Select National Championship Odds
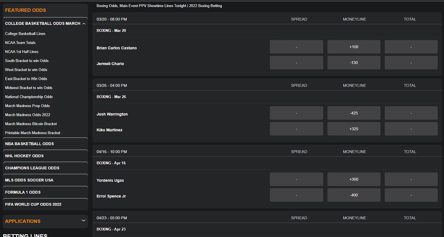Screen dimensions: 444x237 [29, 97]
